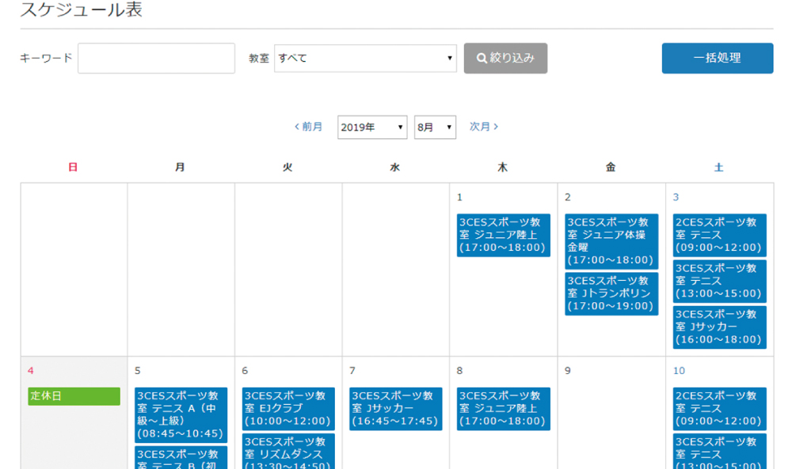This screenshot has width=792, height=469.
Task: Open テニス 09:00～12:00 event on August 3
Action: point(719,235)
